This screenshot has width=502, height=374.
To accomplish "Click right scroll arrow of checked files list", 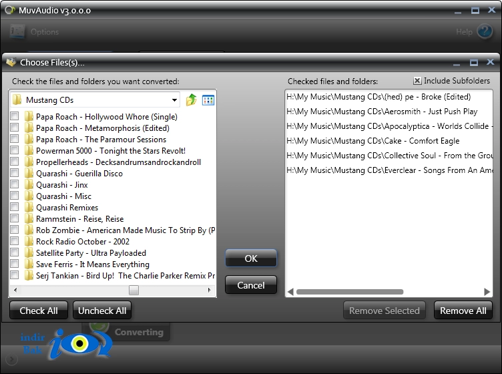I will point(487,292).
